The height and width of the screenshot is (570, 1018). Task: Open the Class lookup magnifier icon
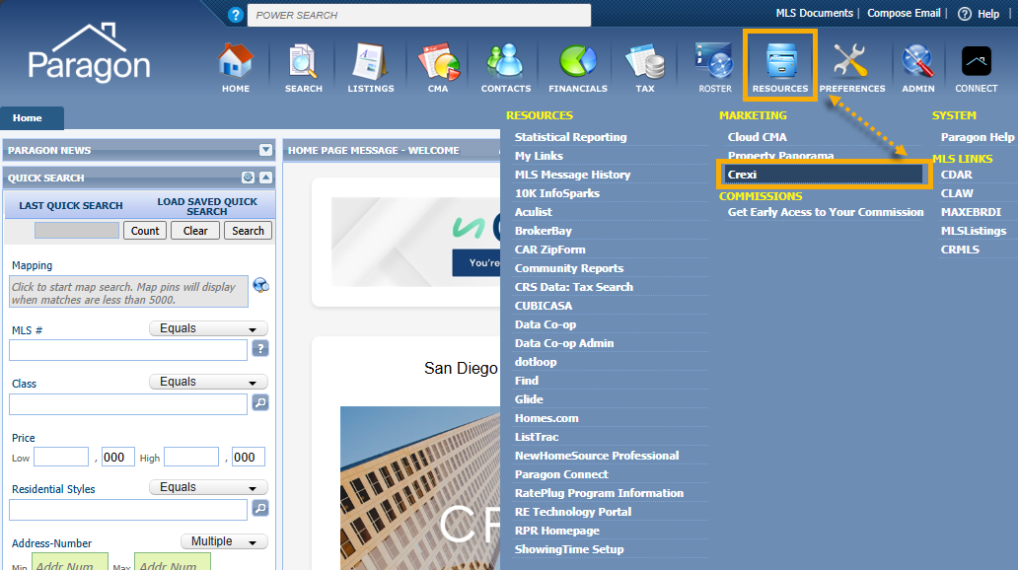260,402
